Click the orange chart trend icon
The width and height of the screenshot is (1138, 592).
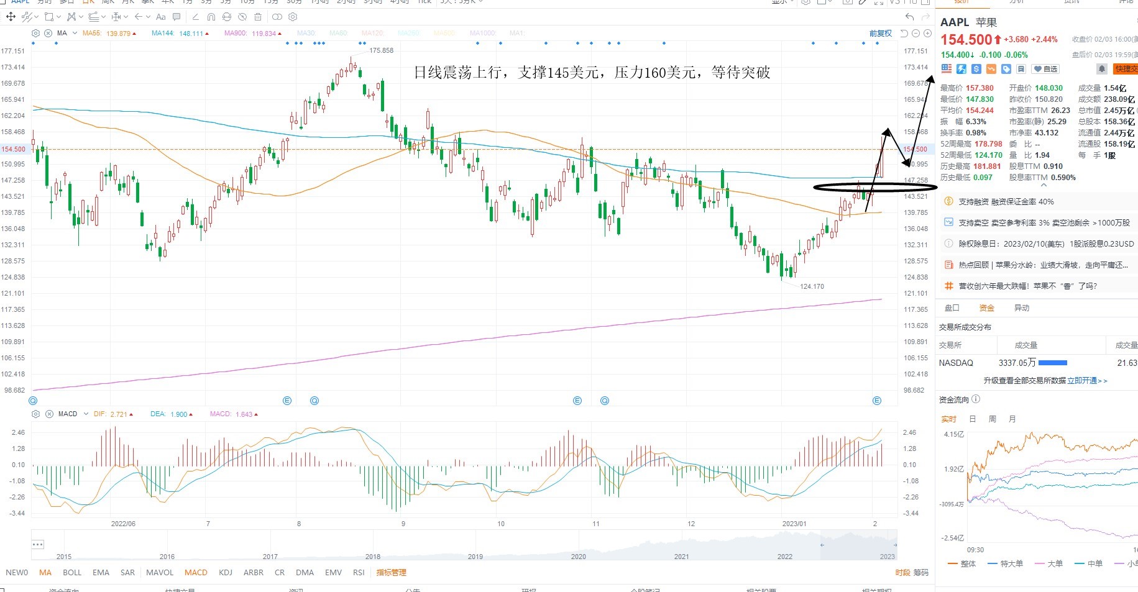pyautogui.click(x=991, y=69)
